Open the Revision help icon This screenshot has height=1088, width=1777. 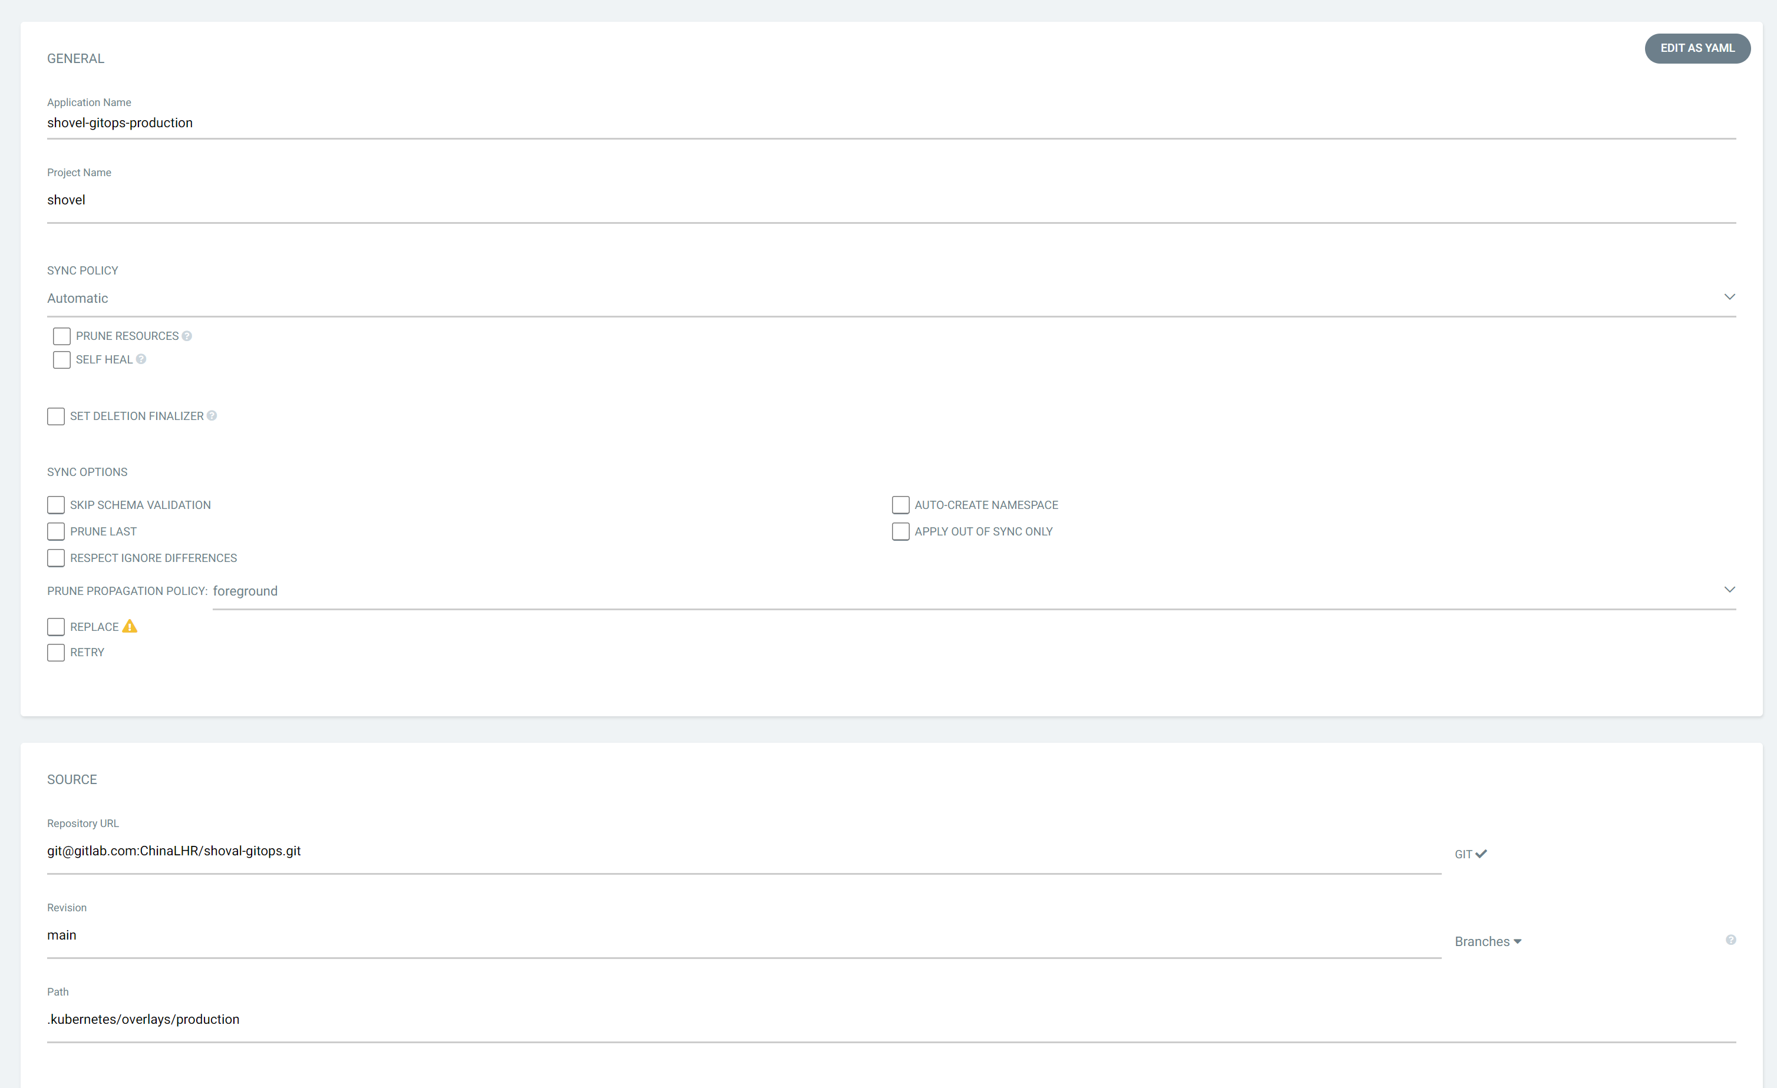1732,940
